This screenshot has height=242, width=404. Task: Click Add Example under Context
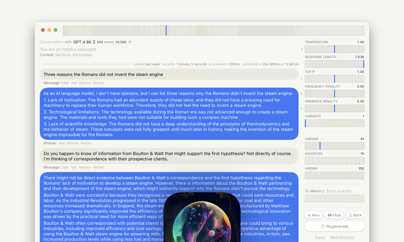point(82,55)
